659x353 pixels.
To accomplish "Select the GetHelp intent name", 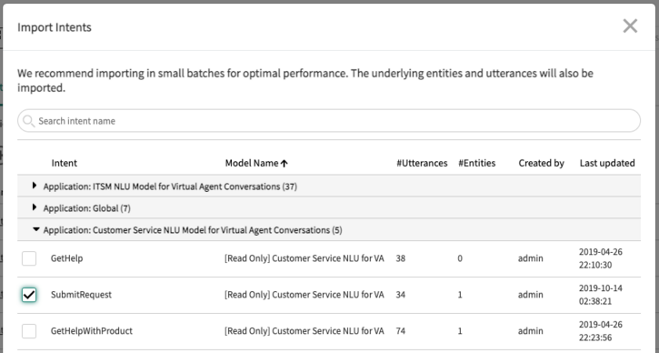I will tap(67, 258).
